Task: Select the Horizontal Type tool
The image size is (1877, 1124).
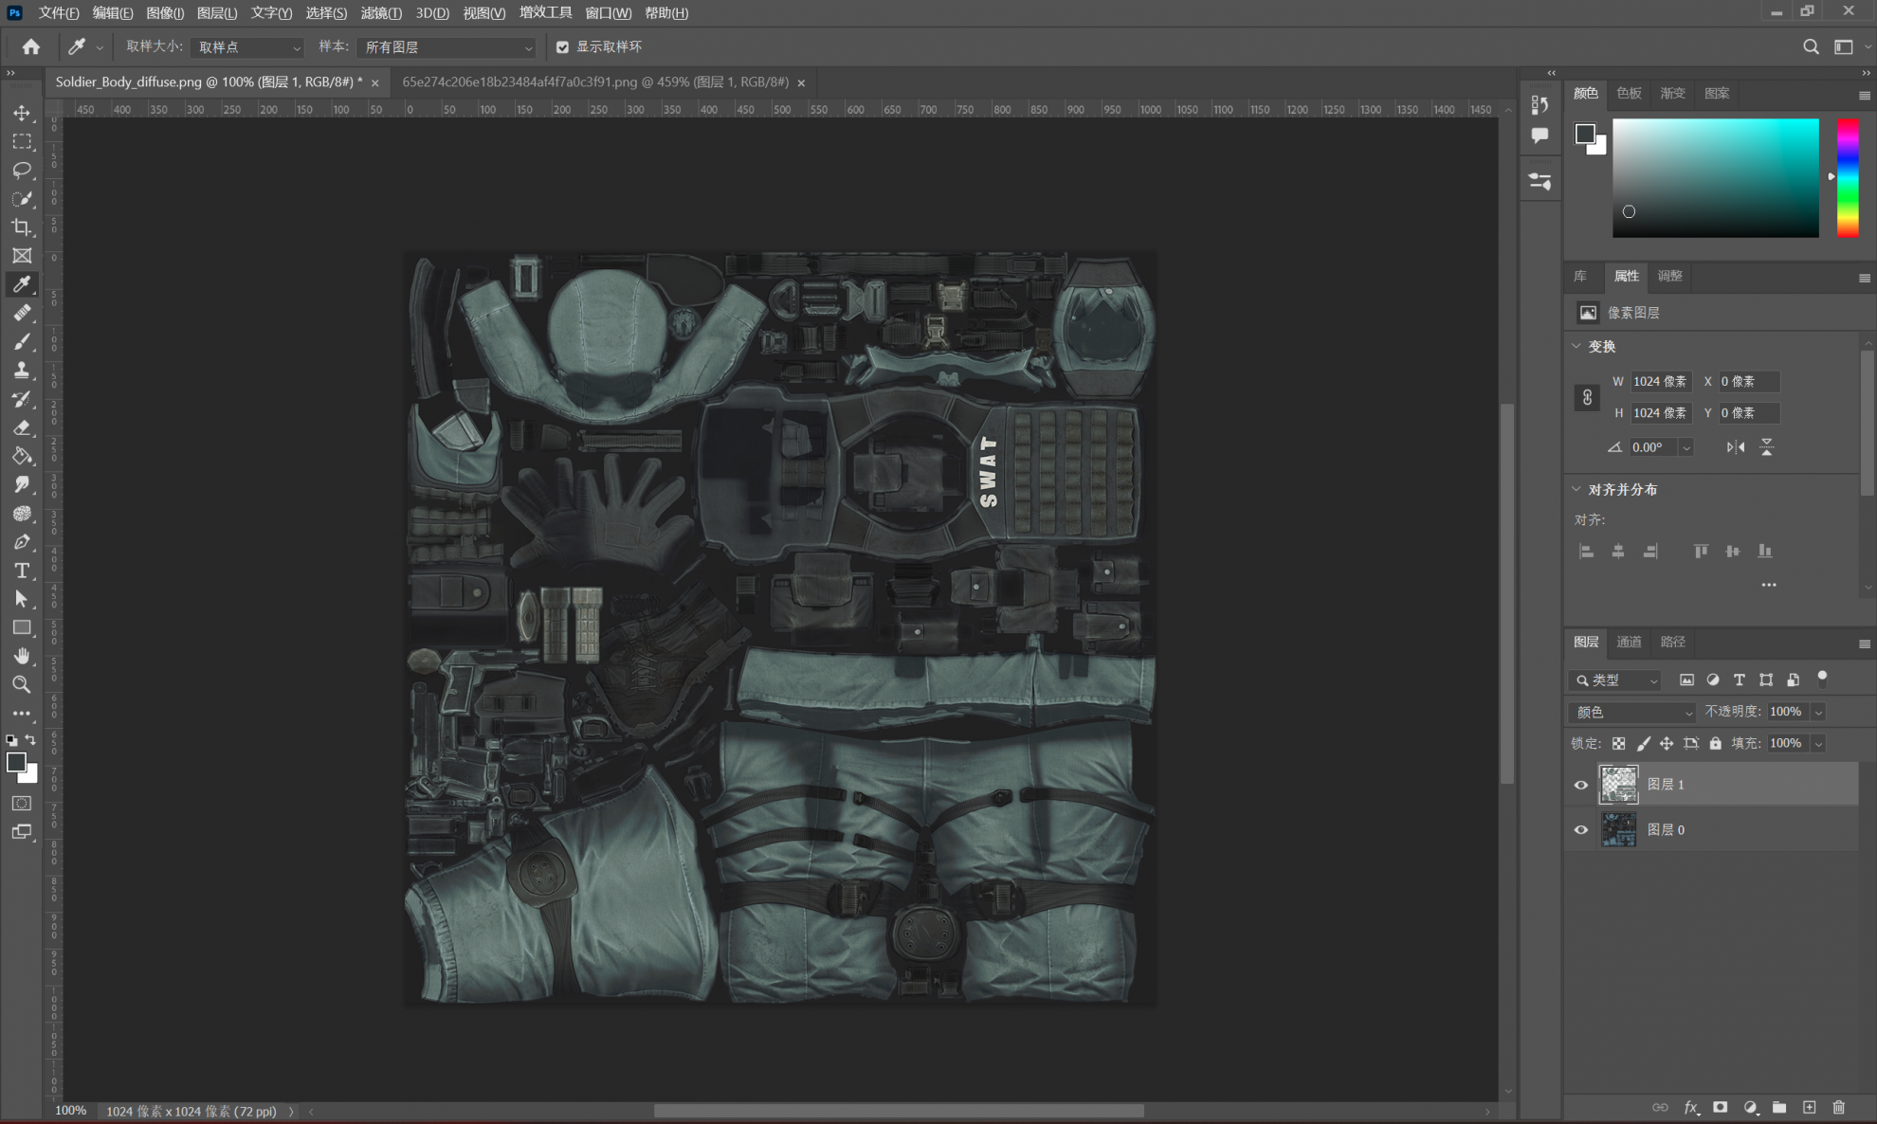Action: [x=22, y=571]
